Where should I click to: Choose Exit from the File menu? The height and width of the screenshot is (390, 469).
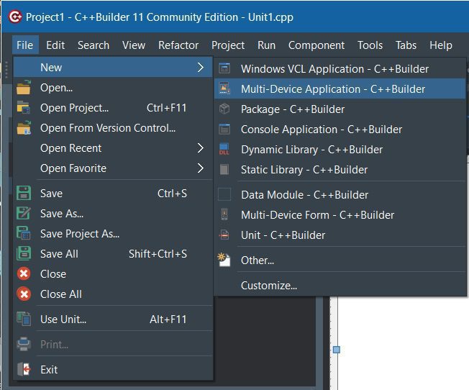coord(114,369)
